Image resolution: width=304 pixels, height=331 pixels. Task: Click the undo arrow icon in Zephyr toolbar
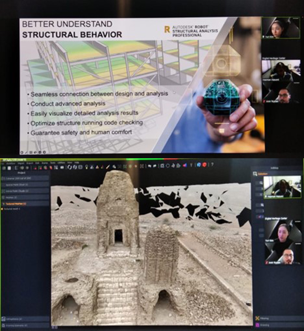click(150, 166)
